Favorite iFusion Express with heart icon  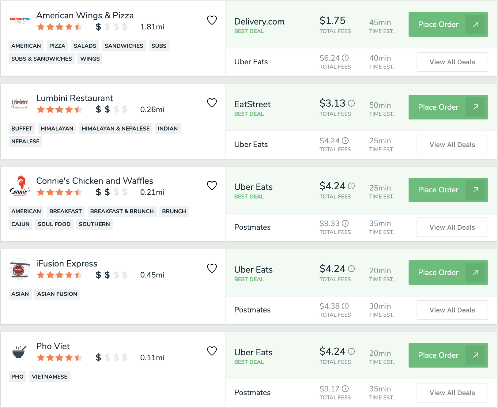coord(212,268)
